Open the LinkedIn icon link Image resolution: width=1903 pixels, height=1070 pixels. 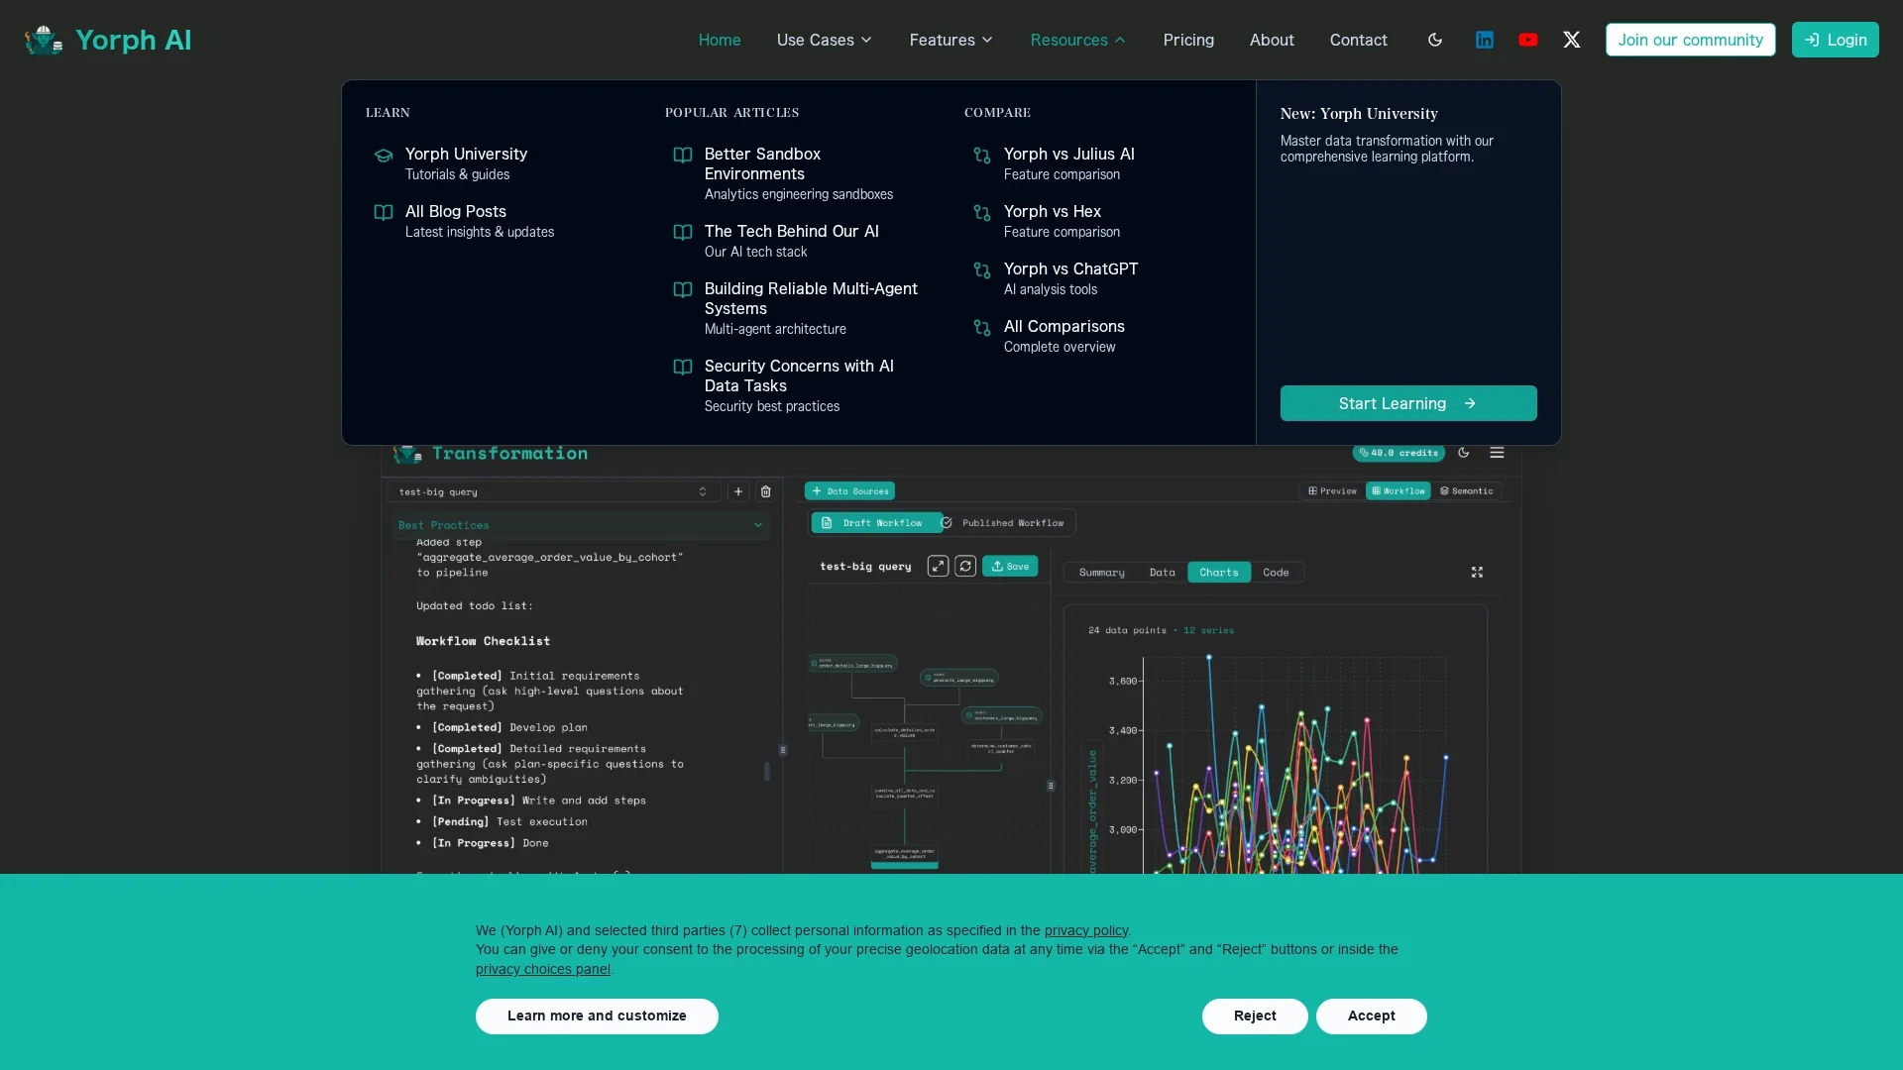1485,40
